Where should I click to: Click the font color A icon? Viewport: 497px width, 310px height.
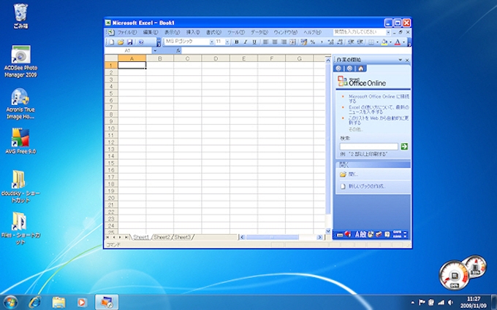[398, 42]
